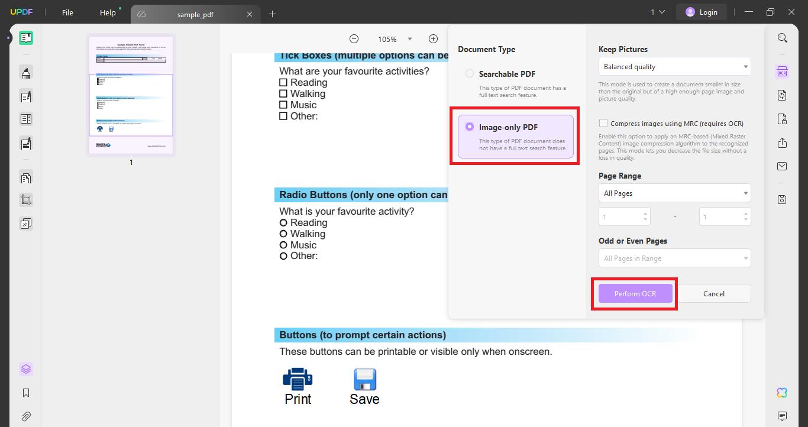Image resolution: width=808 pixels, height=427 pixels.
Task: Select the Searchable PDF radio option
Action: 469,73
